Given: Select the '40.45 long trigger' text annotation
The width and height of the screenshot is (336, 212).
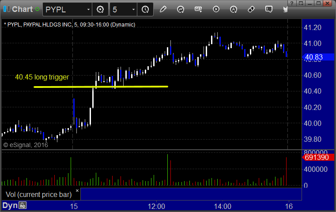Looking at the screenshot, I should 42,77.
